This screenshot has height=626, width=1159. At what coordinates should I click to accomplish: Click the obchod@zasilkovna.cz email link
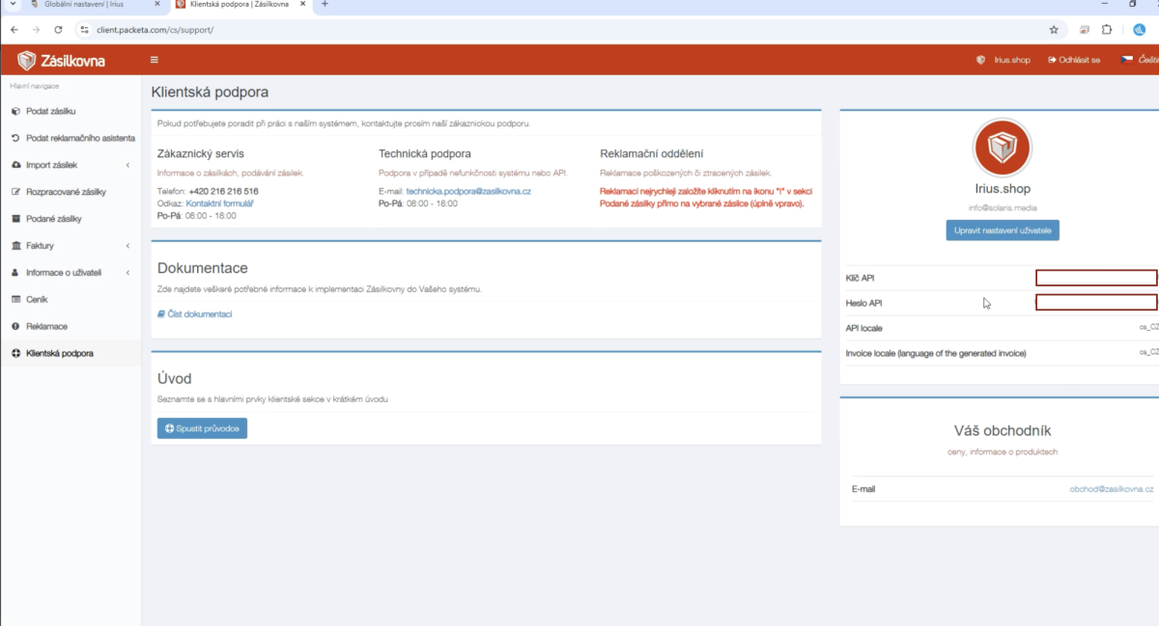click(1111, 489)
